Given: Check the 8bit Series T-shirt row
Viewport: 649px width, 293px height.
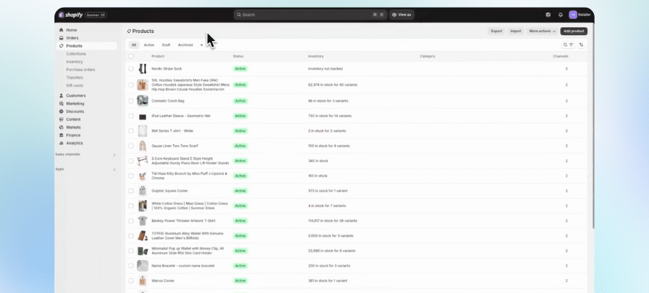Looking at the screenshot, I should (130, 130).
